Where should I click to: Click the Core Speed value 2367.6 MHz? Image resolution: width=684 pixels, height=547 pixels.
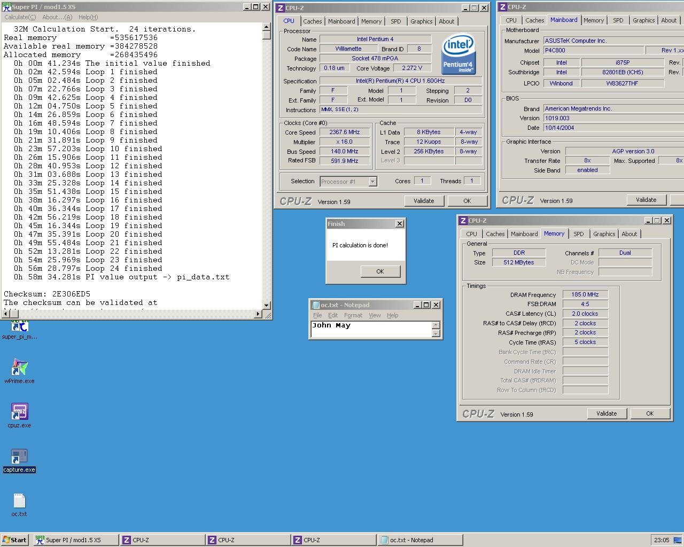[345, 132]
